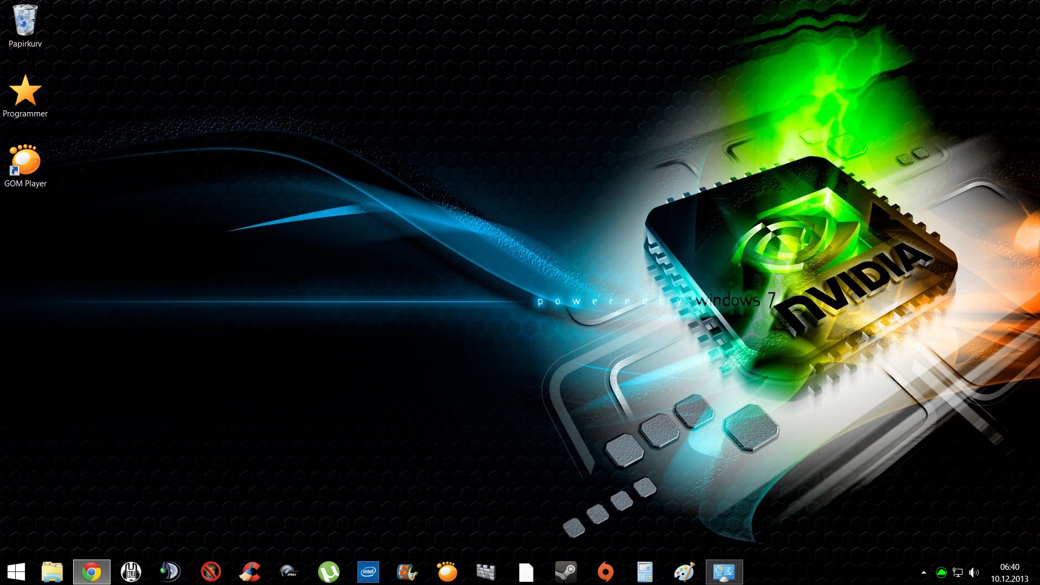Open the green cloud tray icon
Image resolution: width=1040 pixels, height=585 pixels.
[941, 573]
